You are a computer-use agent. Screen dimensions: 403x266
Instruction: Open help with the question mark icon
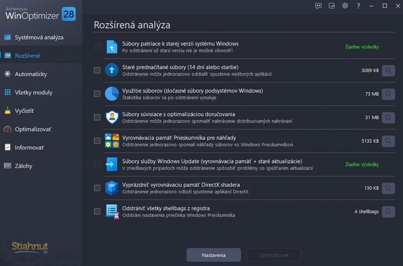coord(358,6)
